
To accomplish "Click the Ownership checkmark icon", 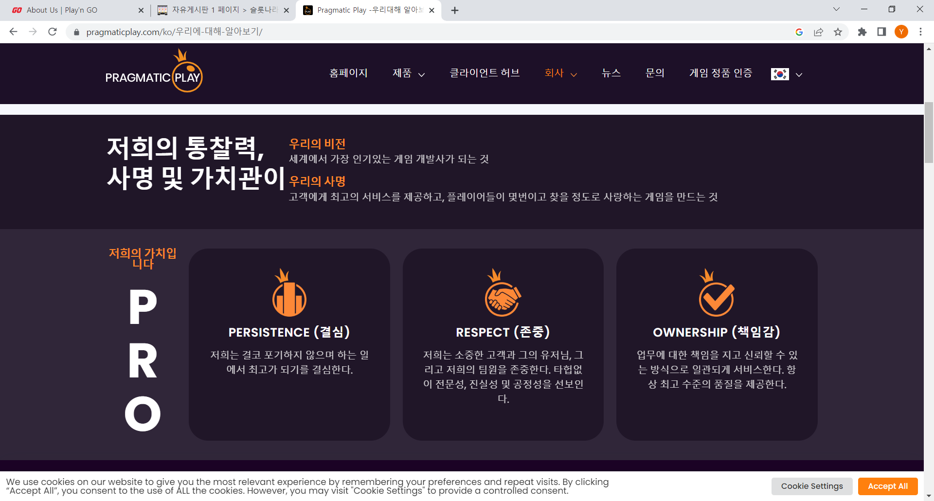I will click(717, 292).
